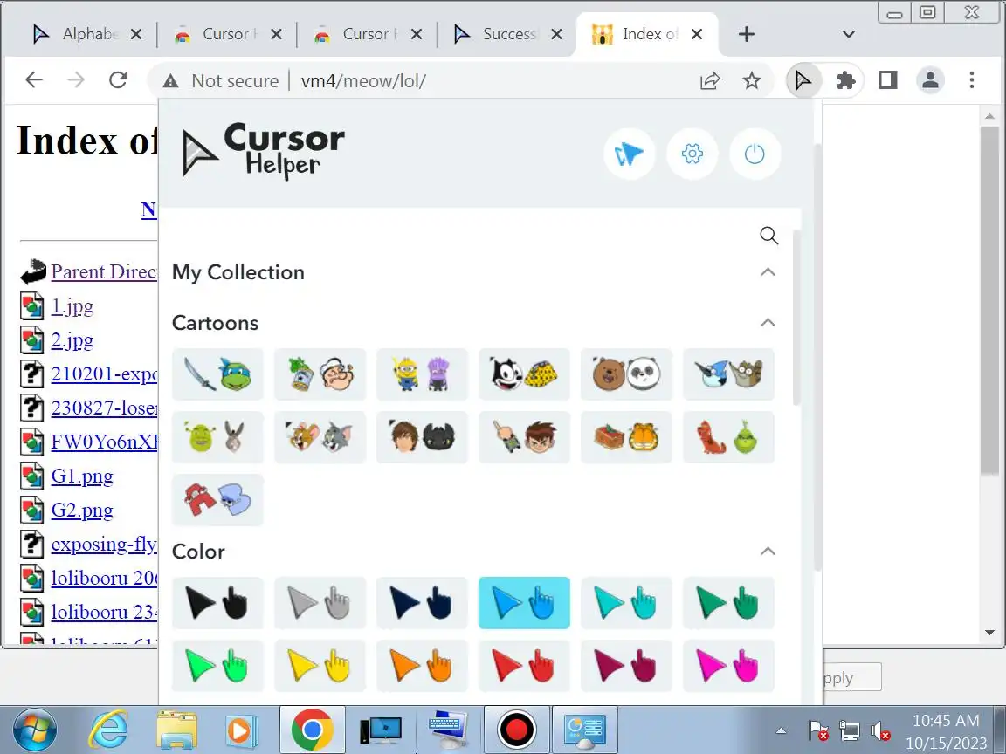Pick the Alphabet Lore A and B cursor
Screen dimensions: 1006x754
click(217, 500)
